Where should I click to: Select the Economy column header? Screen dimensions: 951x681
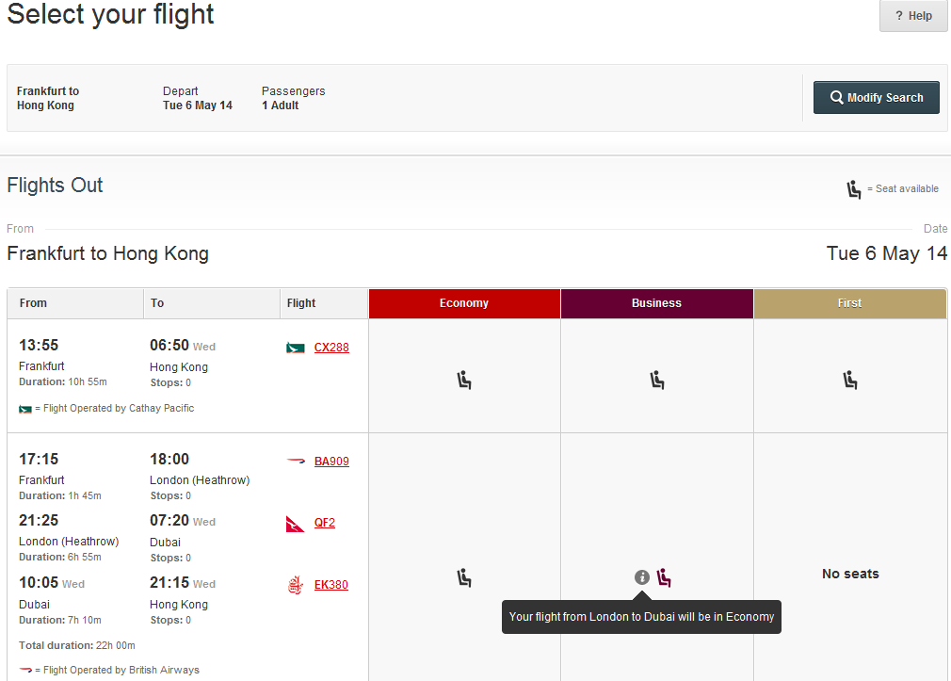point(464,303)
